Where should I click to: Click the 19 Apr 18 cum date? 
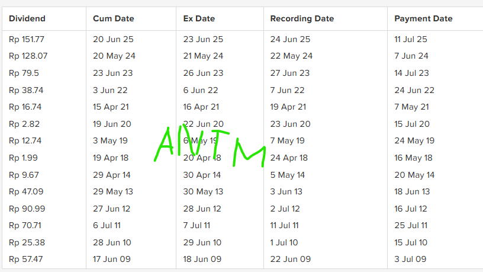click(x=111, y=158)
